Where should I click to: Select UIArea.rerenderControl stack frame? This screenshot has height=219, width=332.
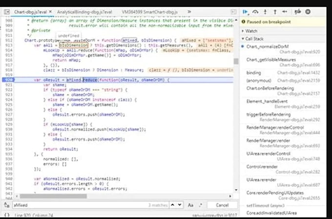[x=283, y=156]
